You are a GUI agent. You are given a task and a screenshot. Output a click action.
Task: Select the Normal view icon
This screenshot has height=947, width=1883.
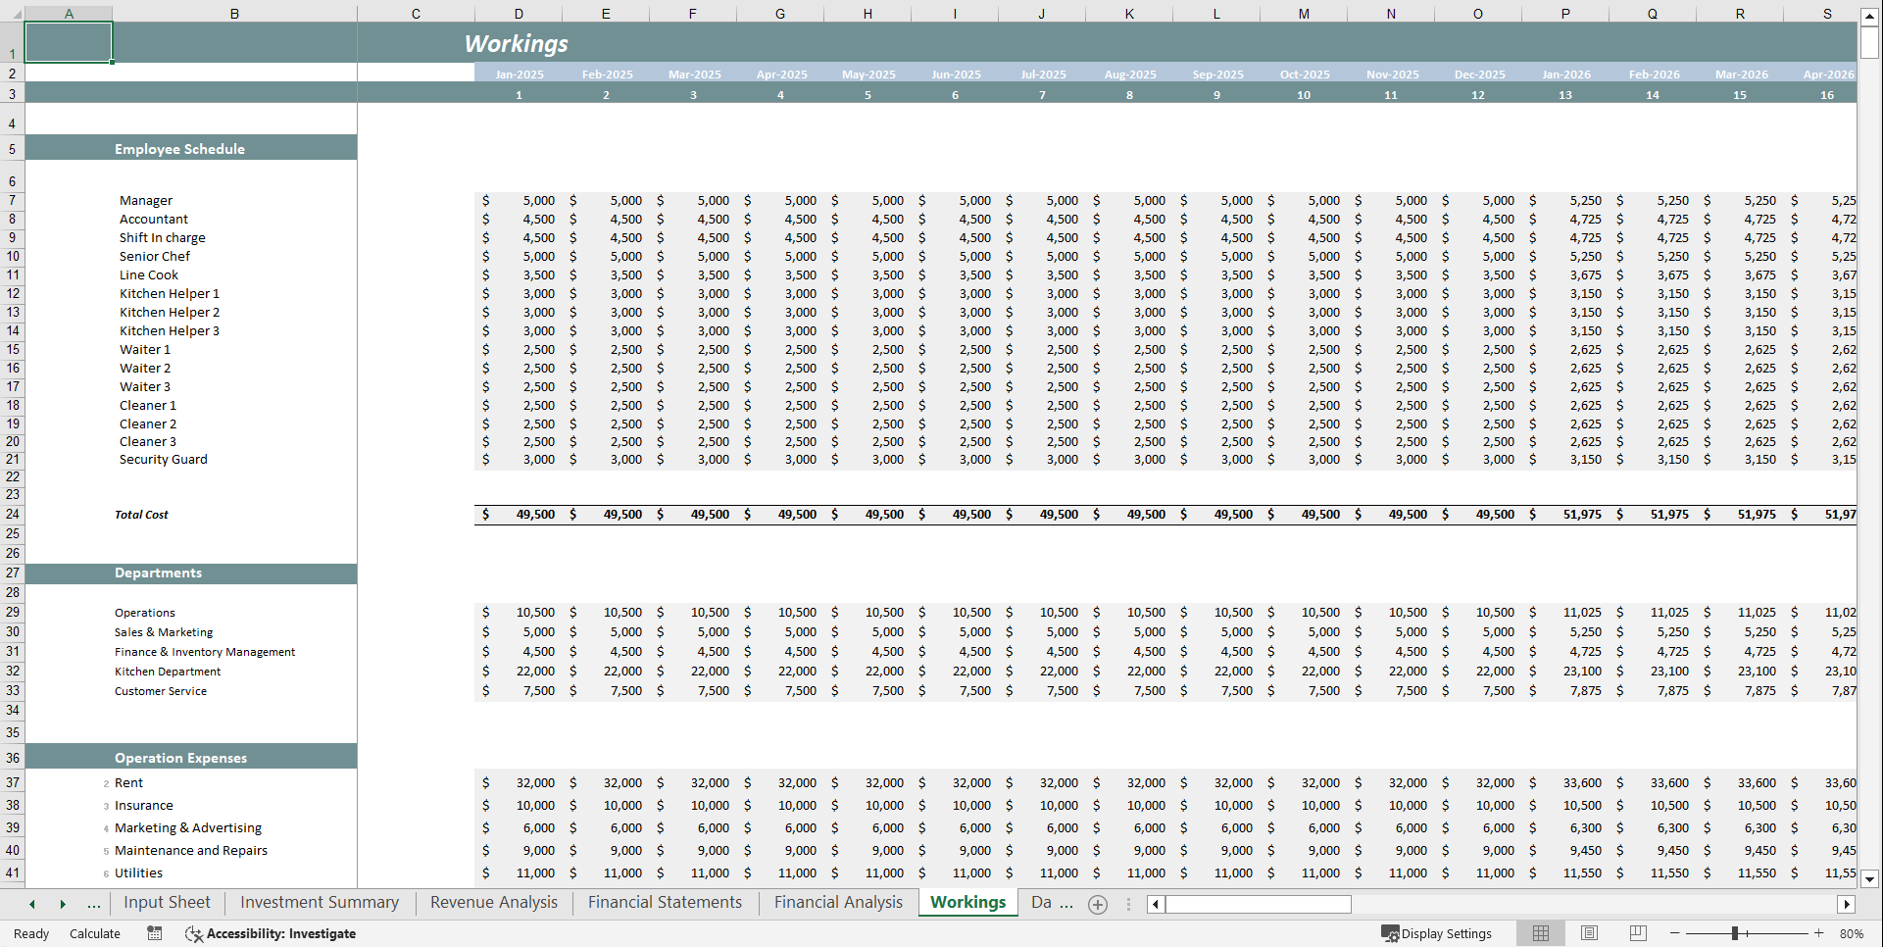coord(1541,933)
